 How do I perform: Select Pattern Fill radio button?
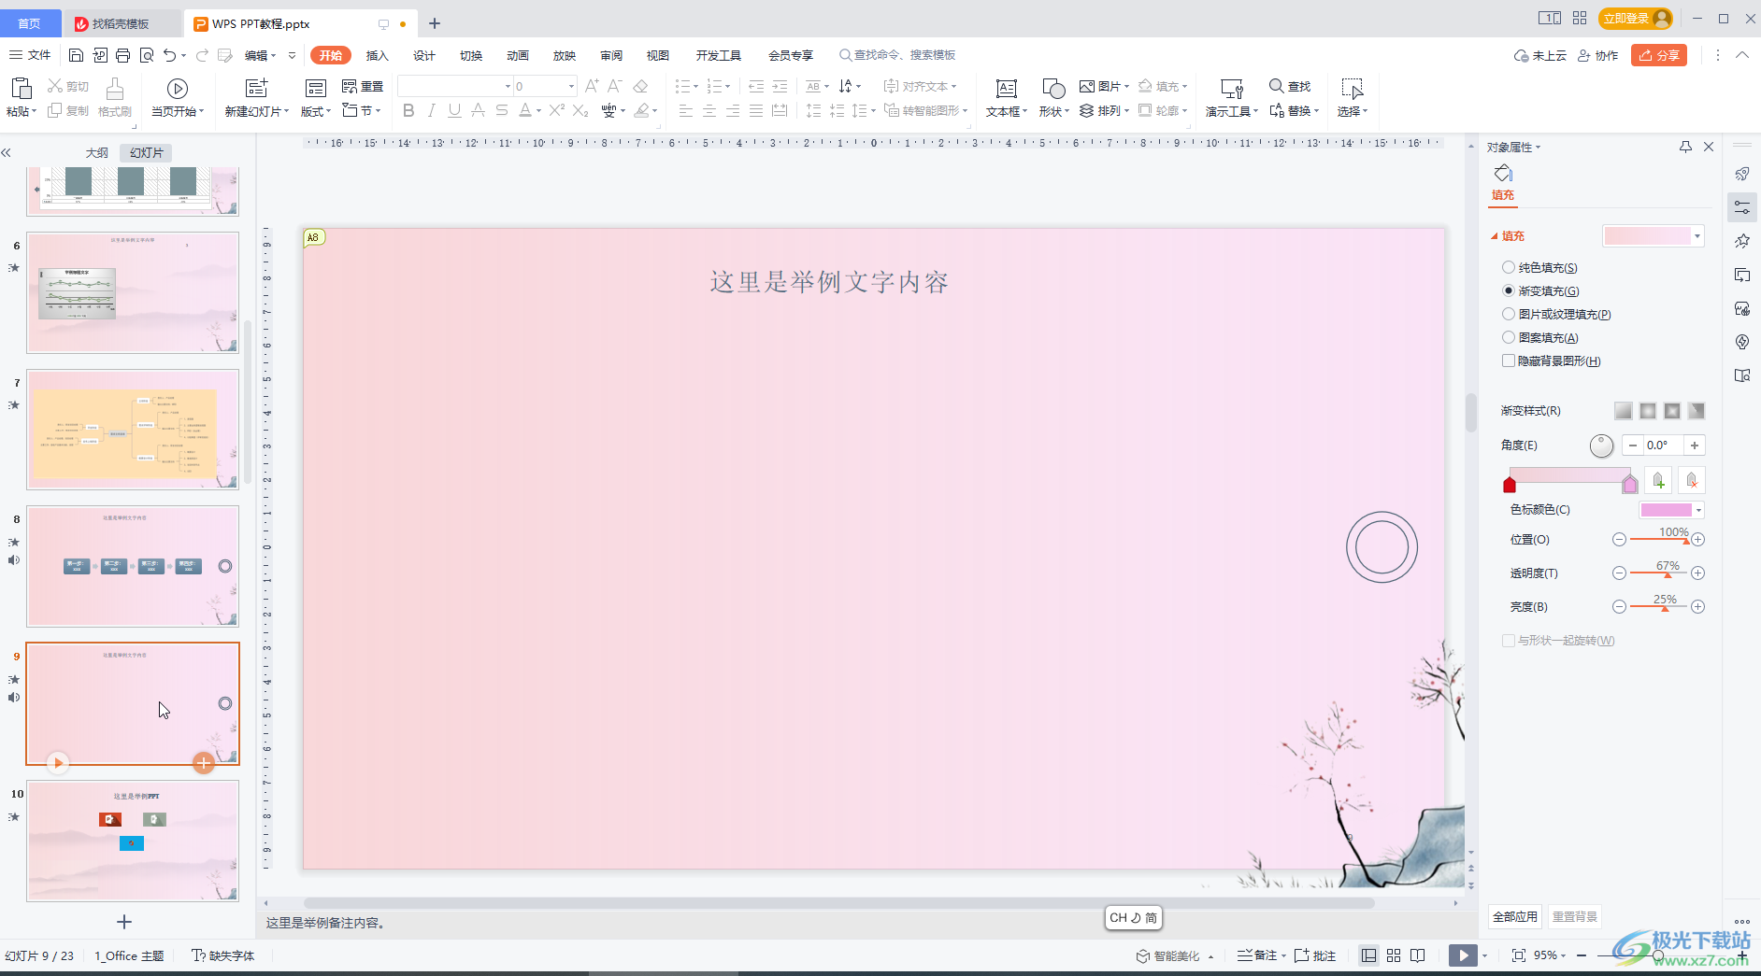pos(1508,337)
